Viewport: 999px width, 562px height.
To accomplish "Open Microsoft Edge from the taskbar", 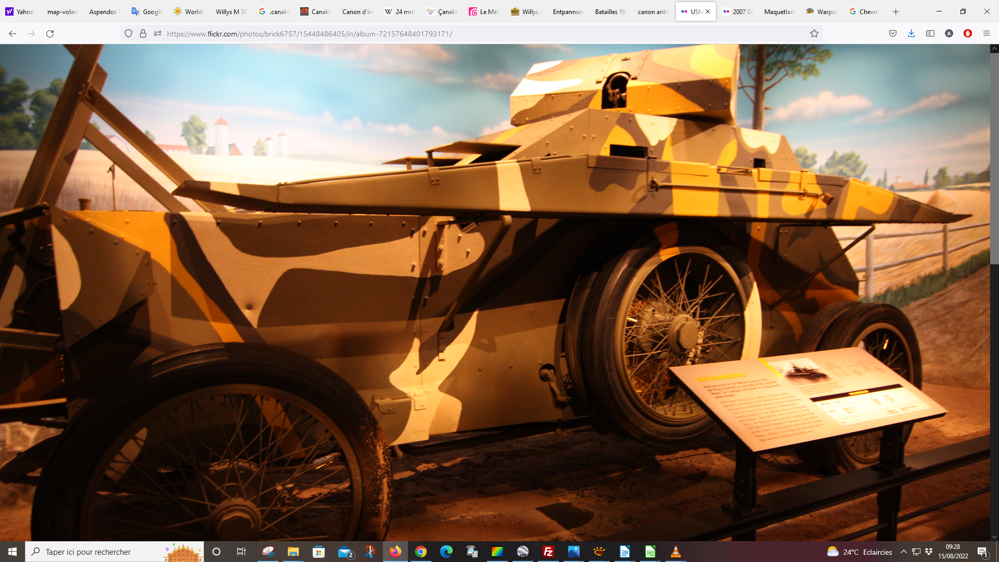I will [x=446, y=552].
